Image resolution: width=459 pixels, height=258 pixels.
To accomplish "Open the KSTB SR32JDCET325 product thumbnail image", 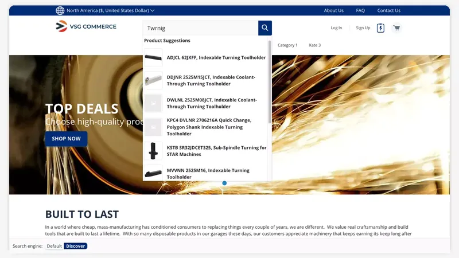I will (153, 151).
